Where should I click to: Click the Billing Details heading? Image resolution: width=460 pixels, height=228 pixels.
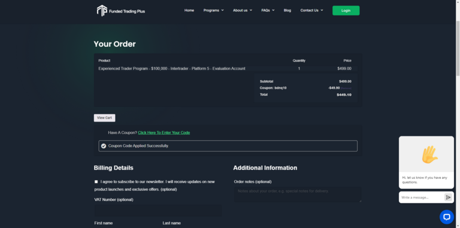pos(114,168)
